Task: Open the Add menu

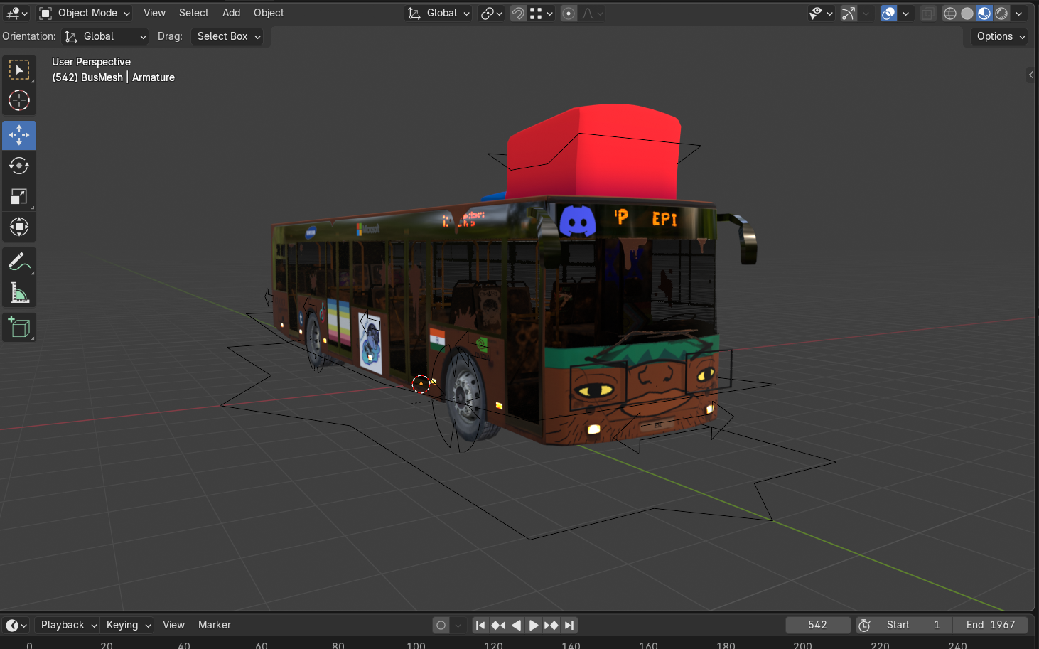Action: (231, 13)
